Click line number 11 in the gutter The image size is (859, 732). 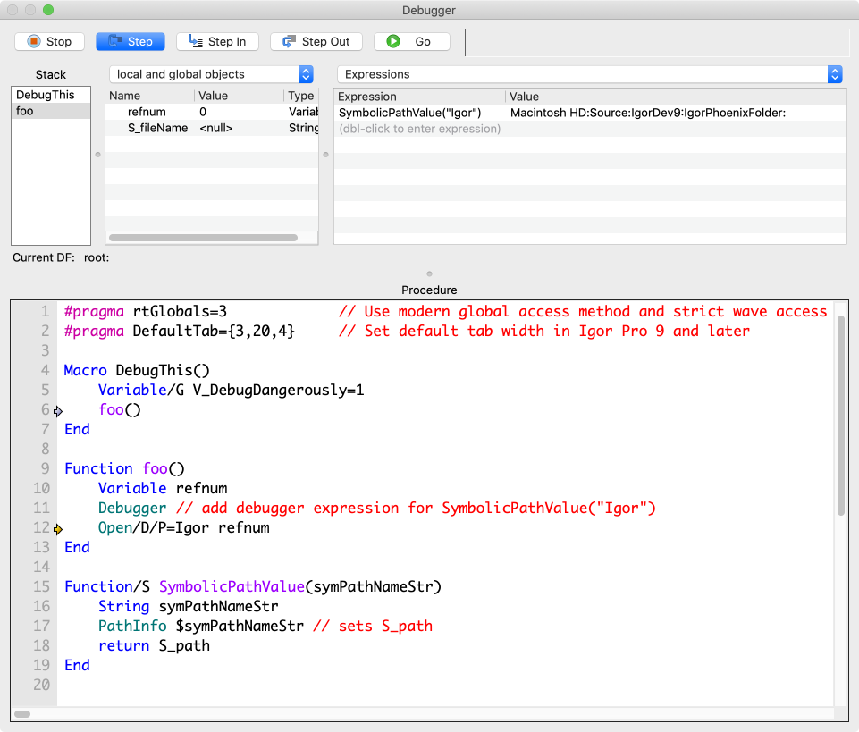(41, 508)
